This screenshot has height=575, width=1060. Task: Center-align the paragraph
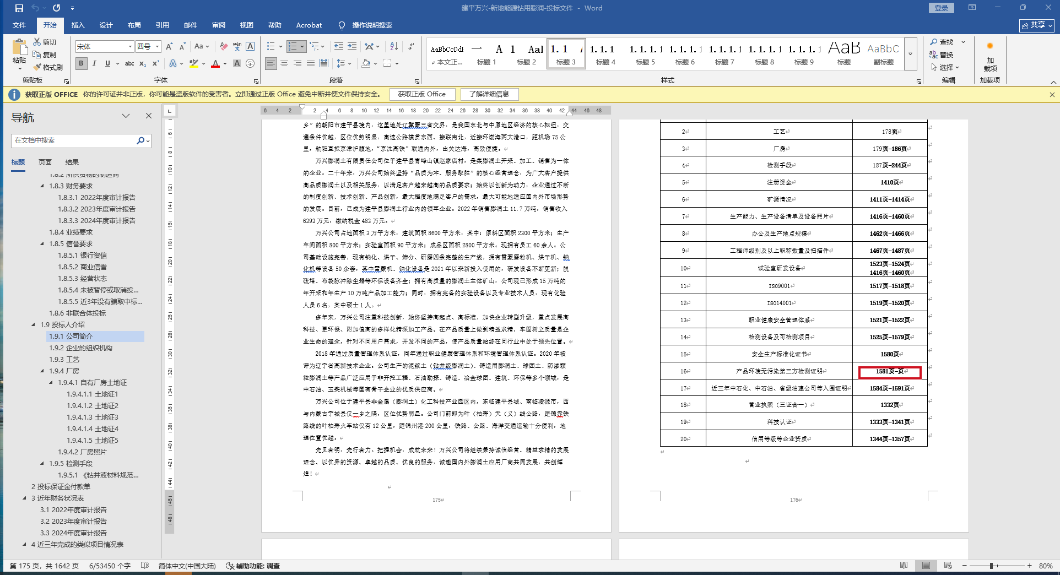(x=284, y=63)
